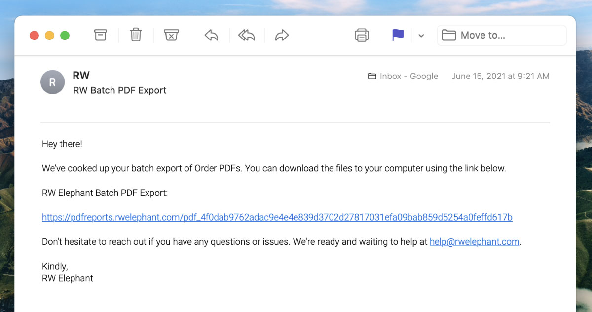Minimize the window with the yellow button
The width and height of the screenshot is (592, 312).
tap(50, 36)
